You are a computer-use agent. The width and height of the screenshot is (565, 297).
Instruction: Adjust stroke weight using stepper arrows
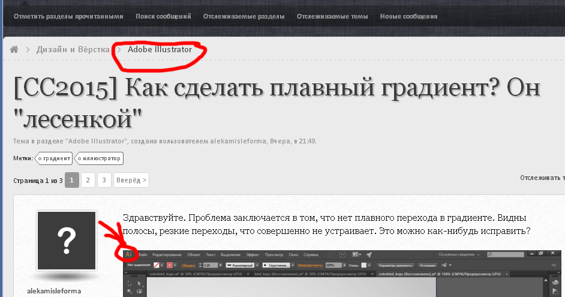tap(200, 265)
